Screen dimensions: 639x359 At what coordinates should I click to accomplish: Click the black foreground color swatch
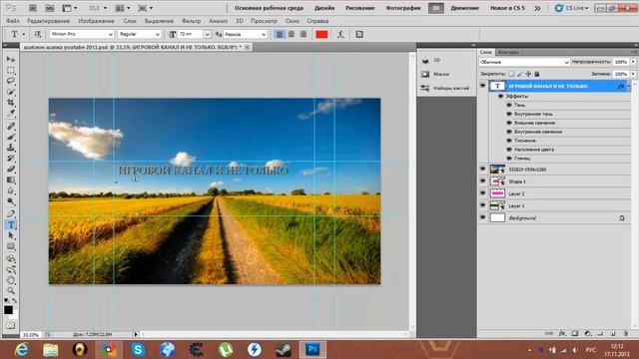[x=8, y=310]
